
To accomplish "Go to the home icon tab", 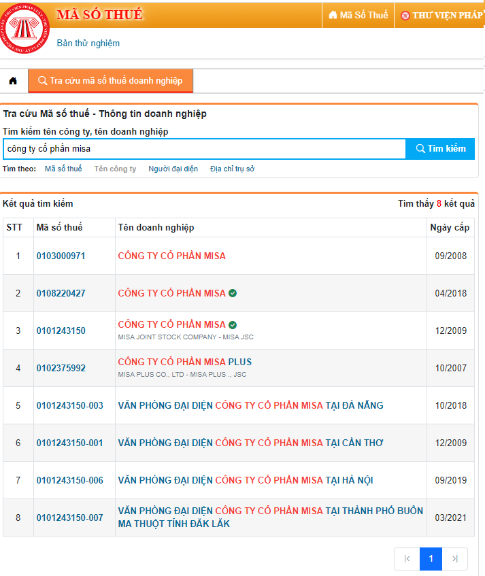I will click(13, 80).
